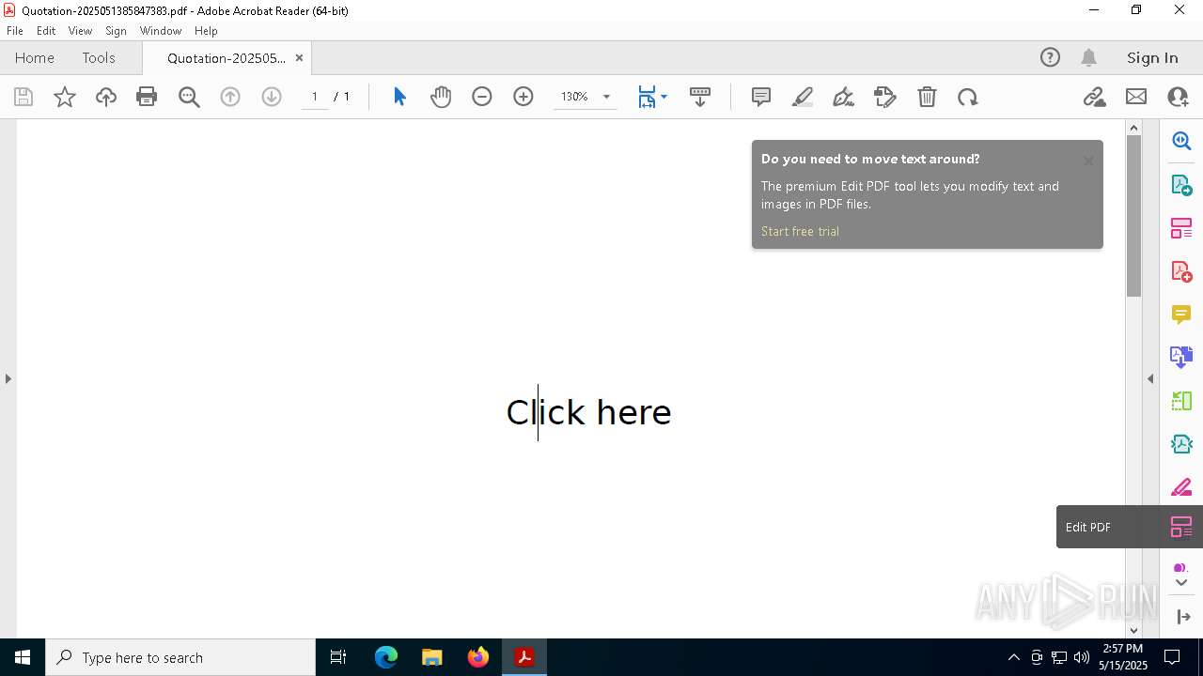Open Firefox from taskbar

(x=477, y=657)
